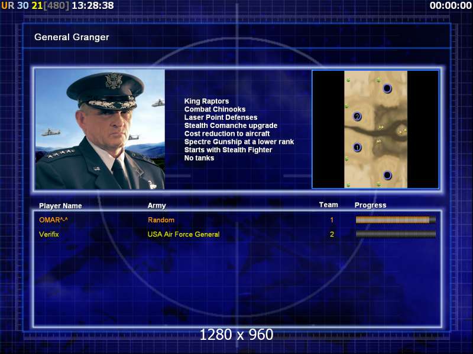Click the 'Army' column header

(x=157, y=206)
